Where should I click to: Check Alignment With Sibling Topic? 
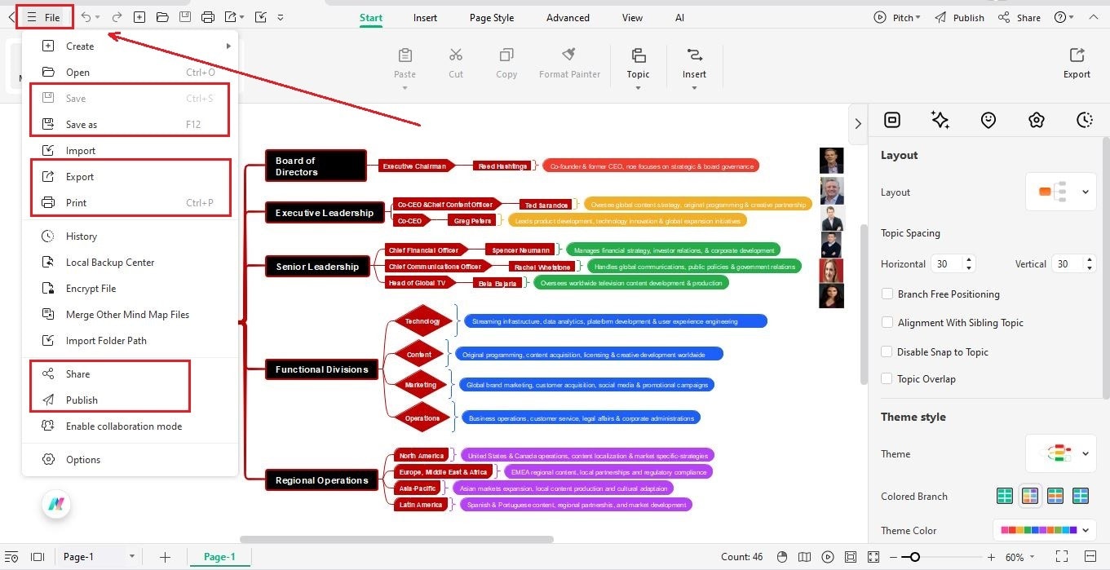pos(887,322)
